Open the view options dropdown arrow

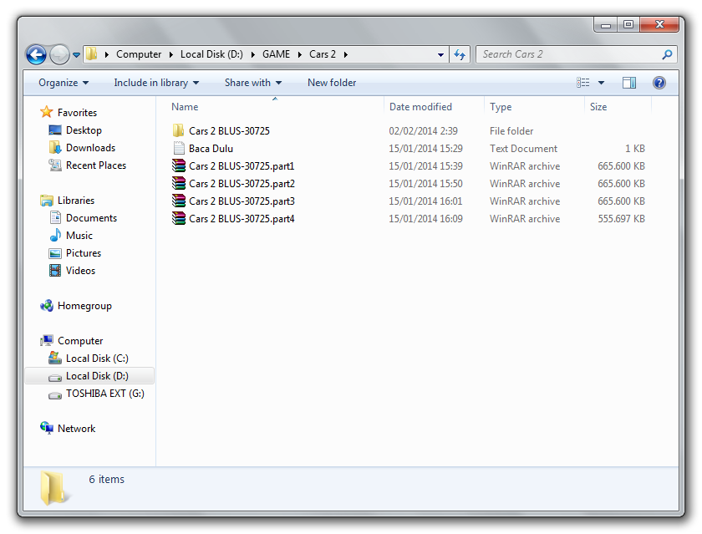(601, 83)
